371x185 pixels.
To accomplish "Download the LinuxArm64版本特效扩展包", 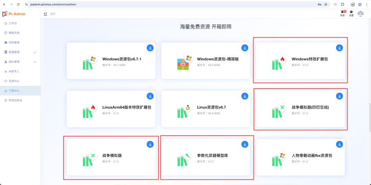I will (150, 96).
